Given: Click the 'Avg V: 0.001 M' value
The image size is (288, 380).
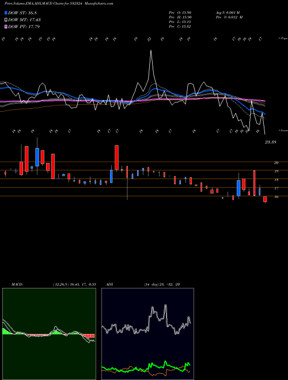Looking at the screenshot, I should point(228,12).
